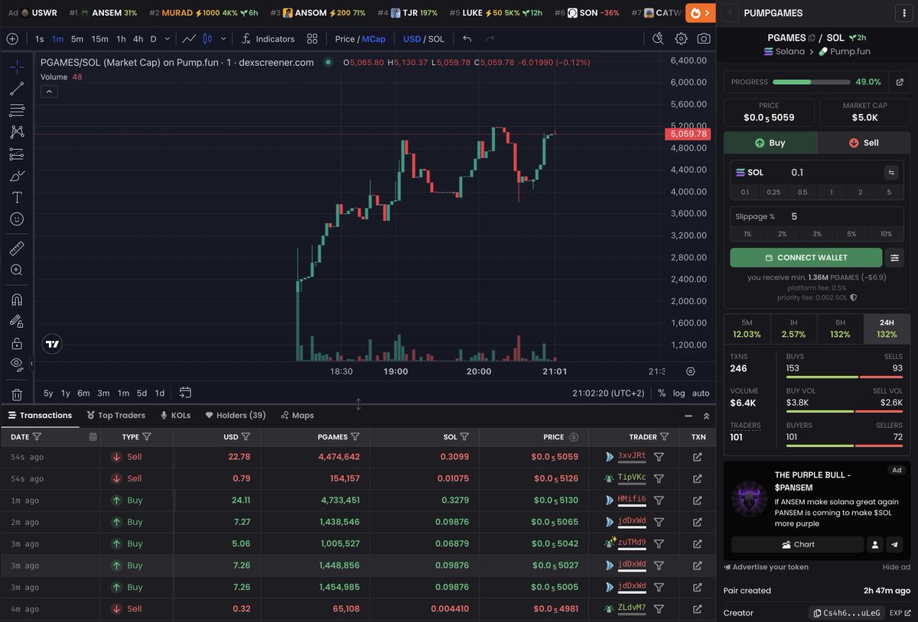Activate the zoom in tool
The image size is (918, 622).
(17, 270)
